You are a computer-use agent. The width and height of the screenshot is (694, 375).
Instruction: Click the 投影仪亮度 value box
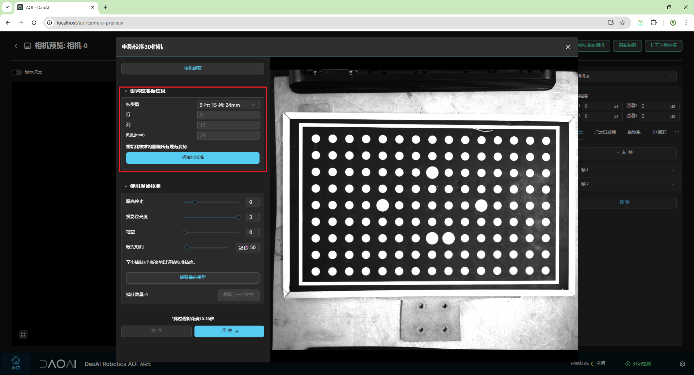coord(253,217)
